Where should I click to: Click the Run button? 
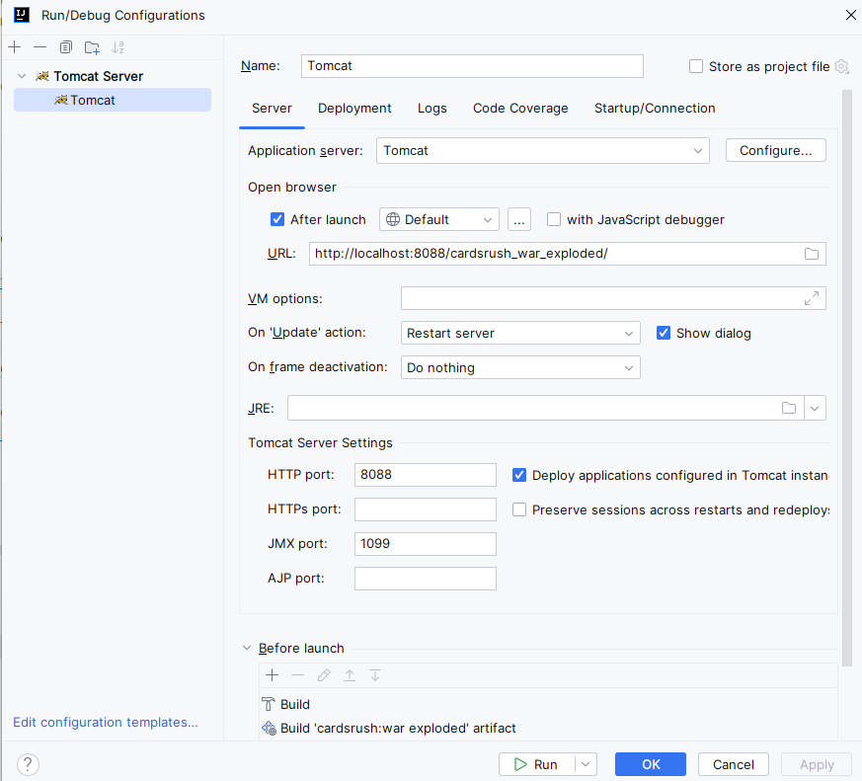tap(537, 764)
